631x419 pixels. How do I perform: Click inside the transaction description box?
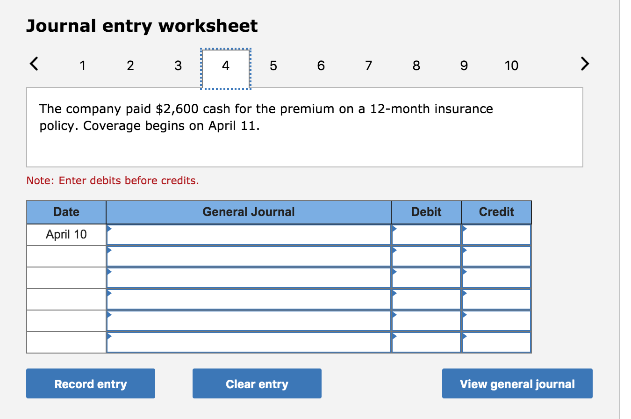pyautogui.click(x=304, y=126)
